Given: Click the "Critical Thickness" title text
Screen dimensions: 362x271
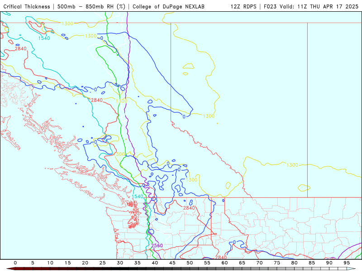Looking at the screenshot, I should (27, 6).
